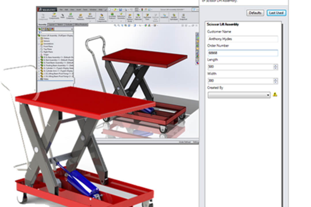311x207 pixels.
Task: Expand the Mates folder node
Action: click(x=39, y=79)
